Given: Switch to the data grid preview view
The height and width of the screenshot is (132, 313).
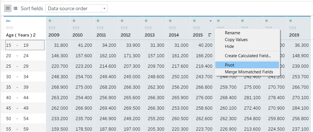Looking at the screenshot, I should coord(8,8).
